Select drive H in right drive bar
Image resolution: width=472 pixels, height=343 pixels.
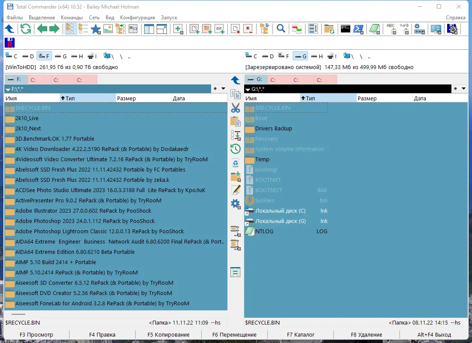317,56
